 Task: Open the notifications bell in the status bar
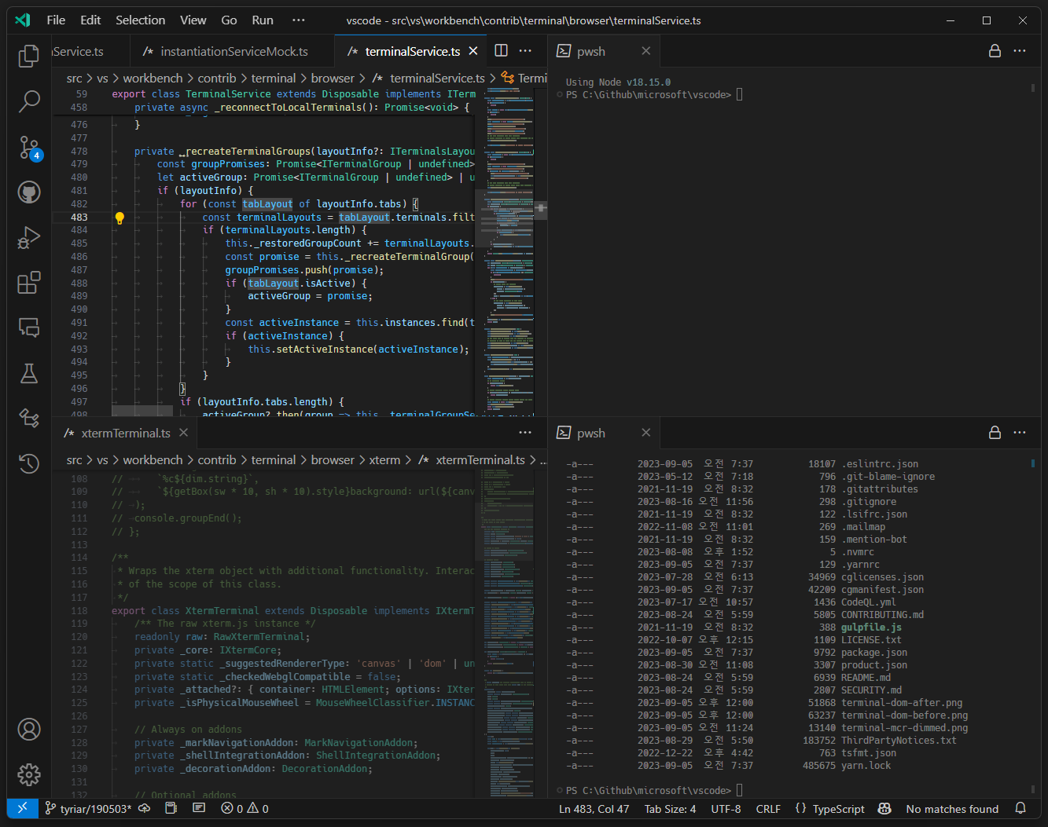point(1020,808)
